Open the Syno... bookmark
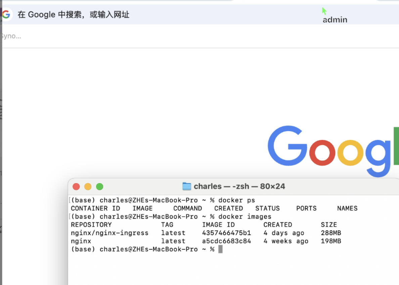 11,36
